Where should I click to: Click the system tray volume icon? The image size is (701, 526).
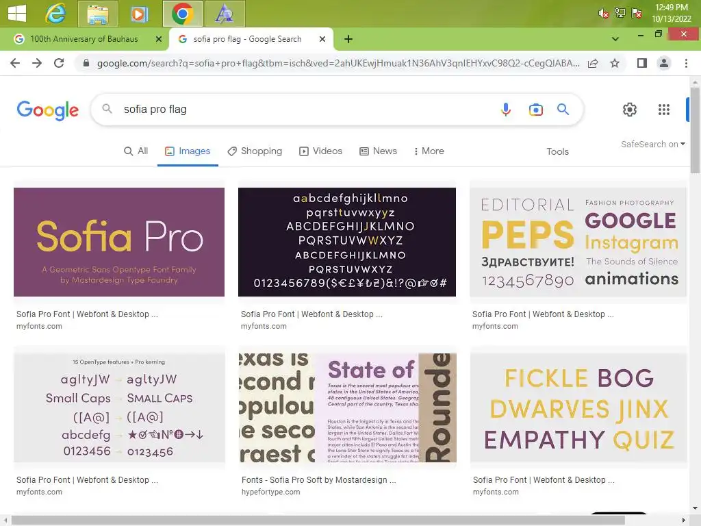tap(603, 14)
